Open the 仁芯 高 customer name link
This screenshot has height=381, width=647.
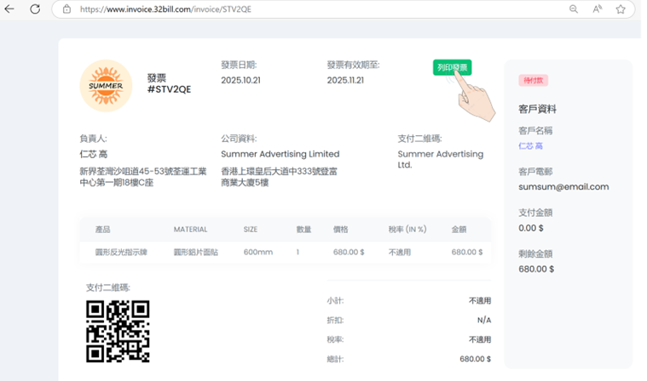tap(530, 146)
